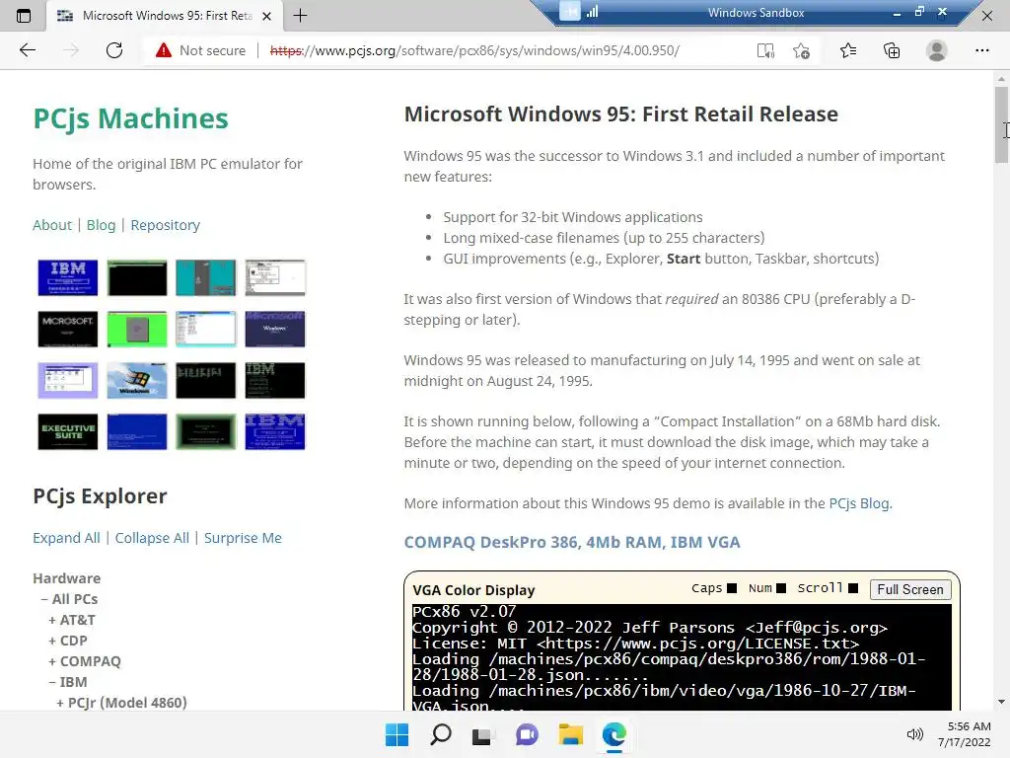The image size is (1010, 758).
Task: Open tab actions menu icon
Action: pyautogui.click(x=24, y=16)
